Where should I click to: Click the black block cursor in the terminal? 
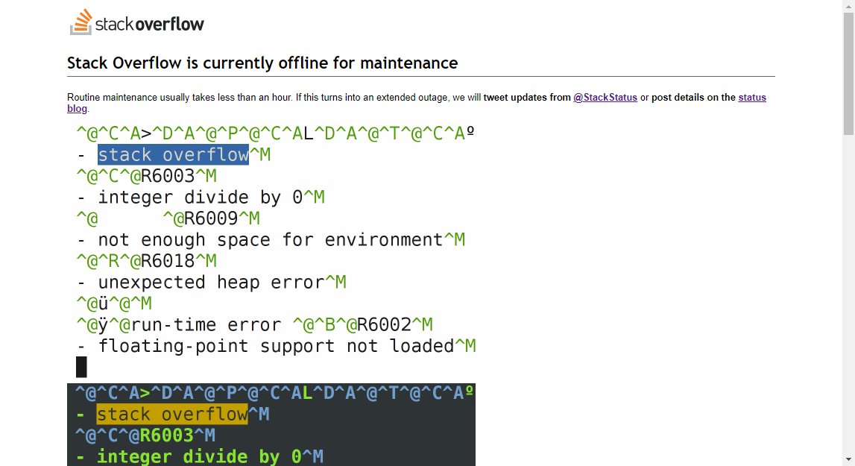[x=81, y=368]
